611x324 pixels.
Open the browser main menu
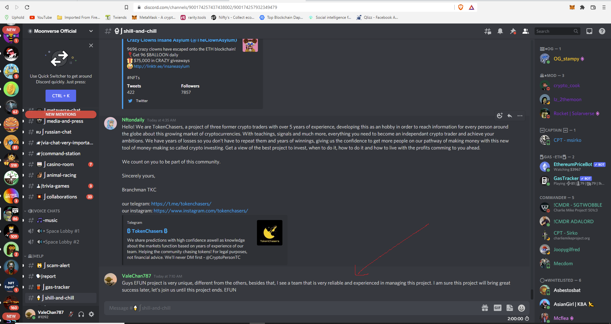pyautogui.click(x=604, y=7)
